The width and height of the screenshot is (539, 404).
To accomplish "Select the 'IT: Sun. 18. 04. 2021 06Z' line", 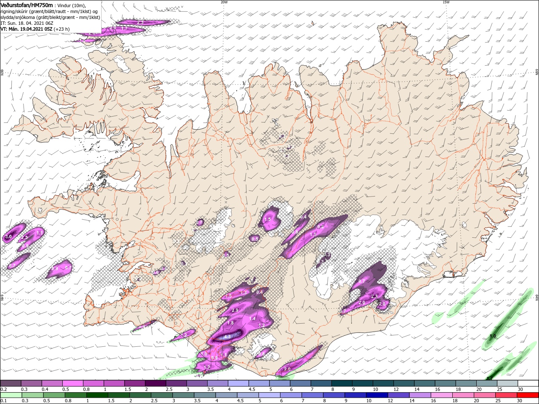I will [27, 23].
